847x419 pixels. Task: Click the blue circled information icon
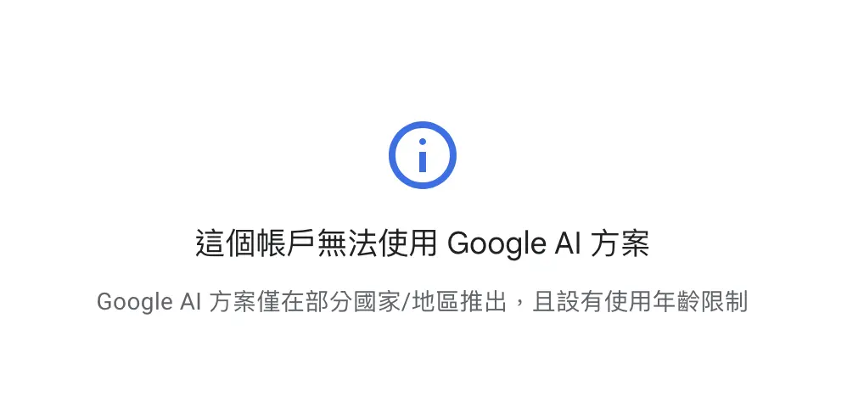point(423,155)
